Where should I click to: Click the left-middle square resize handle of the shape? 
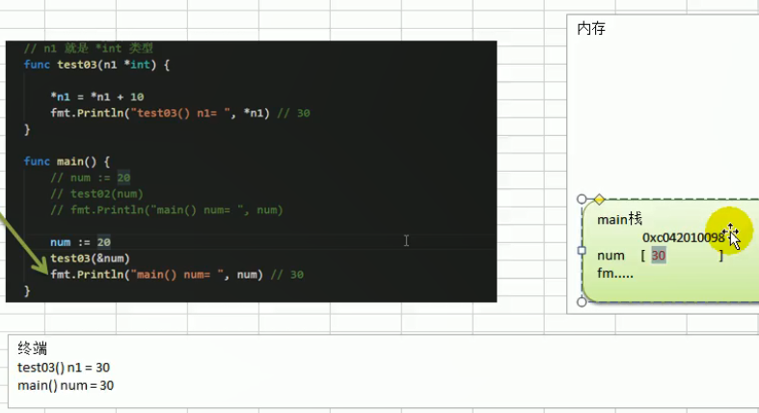[582, 250]
